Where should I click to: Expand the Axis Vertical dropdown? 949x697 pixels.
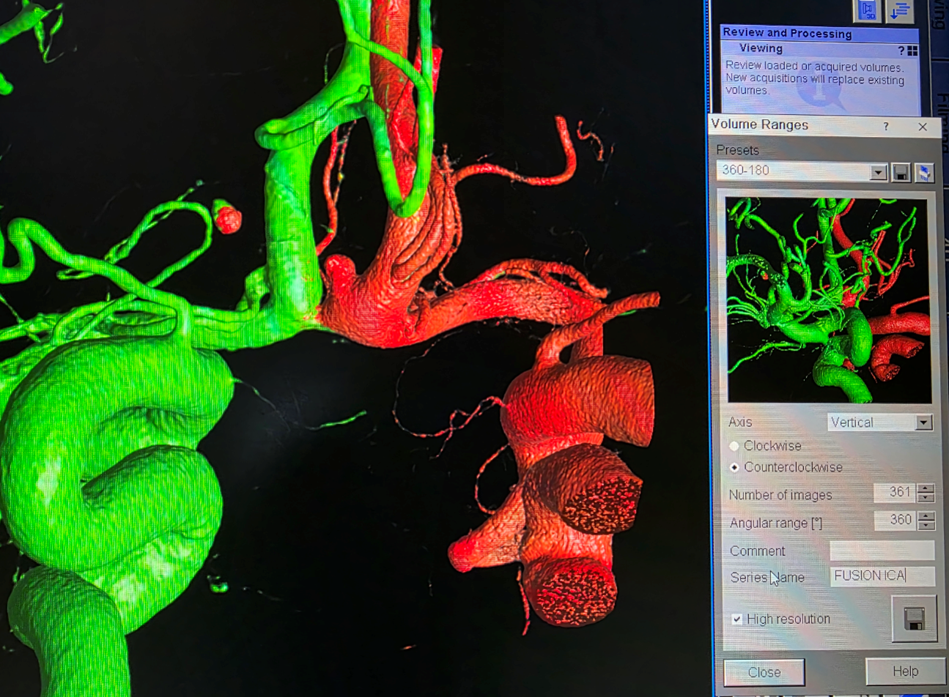923,422
